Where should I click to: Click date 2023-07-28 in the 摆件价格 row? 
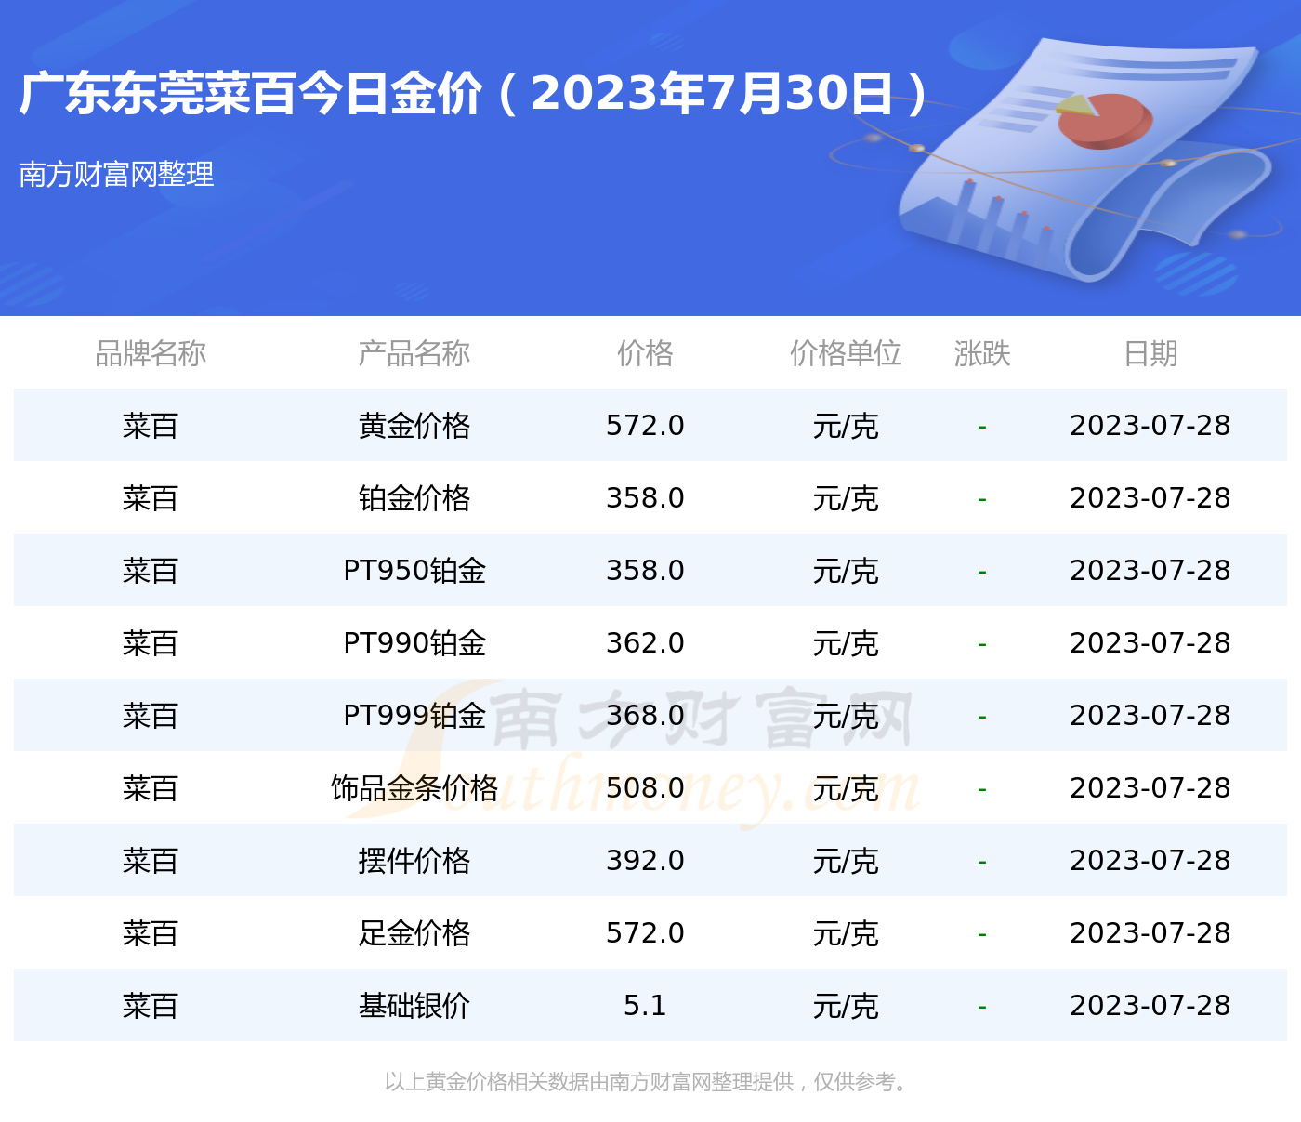[x=1150, y=861]
